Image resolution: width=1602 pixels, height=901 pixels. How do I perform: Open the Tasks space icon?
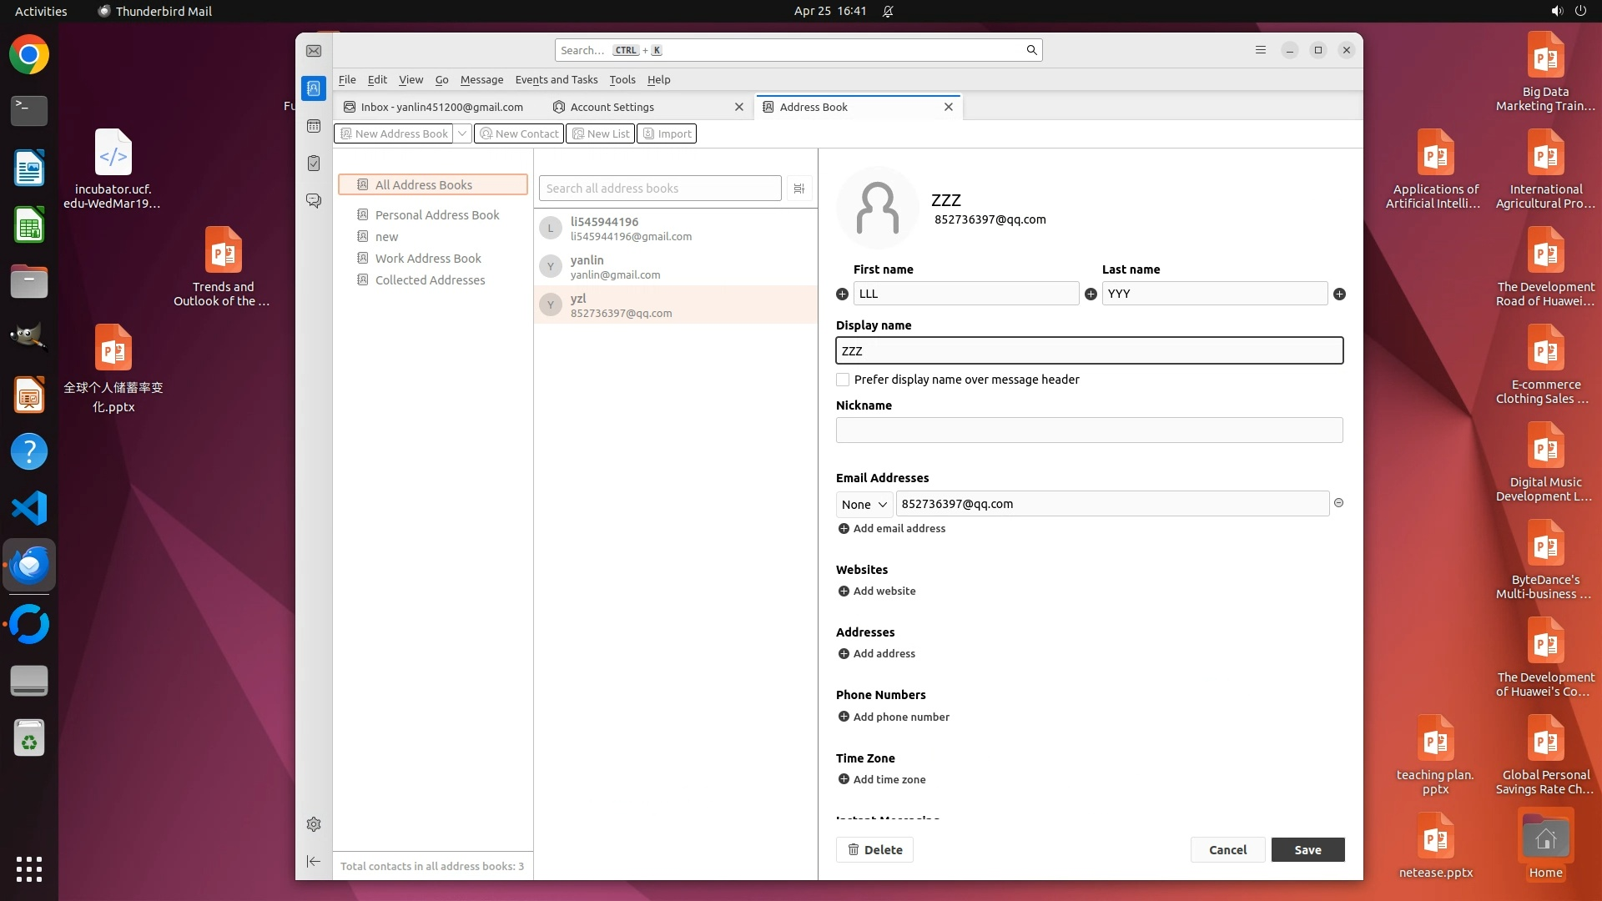tap(314, 164)
